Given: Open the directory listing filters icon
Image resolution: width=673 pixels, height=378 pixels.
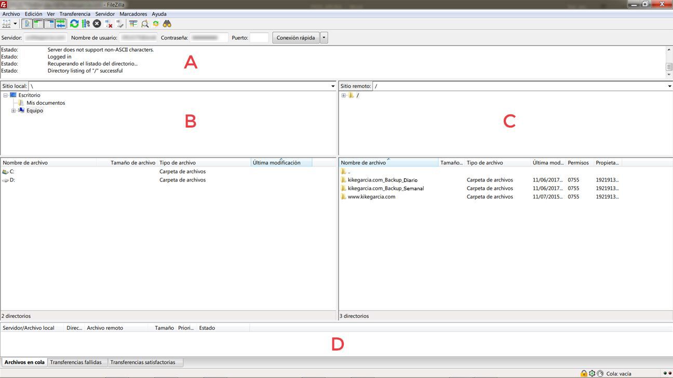Looking at the screenshot, I should tap(133, 23).
